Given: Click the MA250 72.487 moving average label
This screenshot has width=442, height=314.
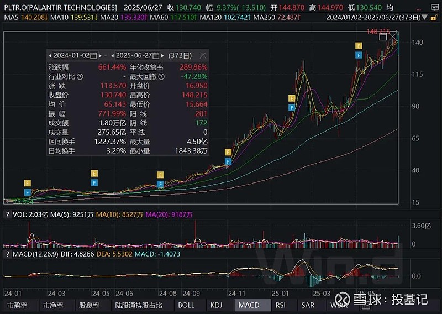Looking at the screenshot, I should (x=277, y=18).
